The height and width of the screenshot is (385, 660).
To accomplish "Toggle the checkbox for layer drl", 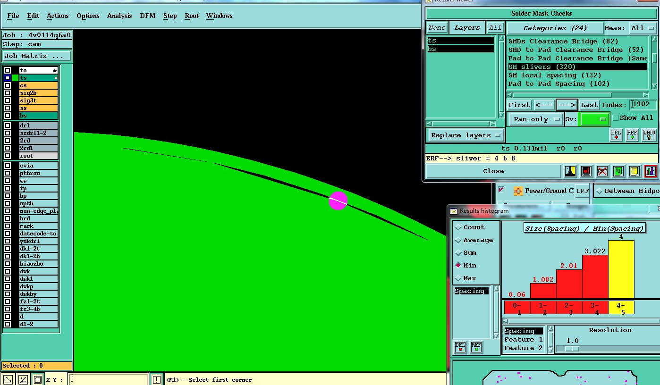I will [x=8, y=126].
